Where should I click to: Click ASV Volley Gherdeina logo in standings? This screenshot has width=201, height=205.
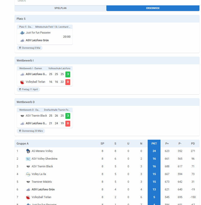point(28,159)
